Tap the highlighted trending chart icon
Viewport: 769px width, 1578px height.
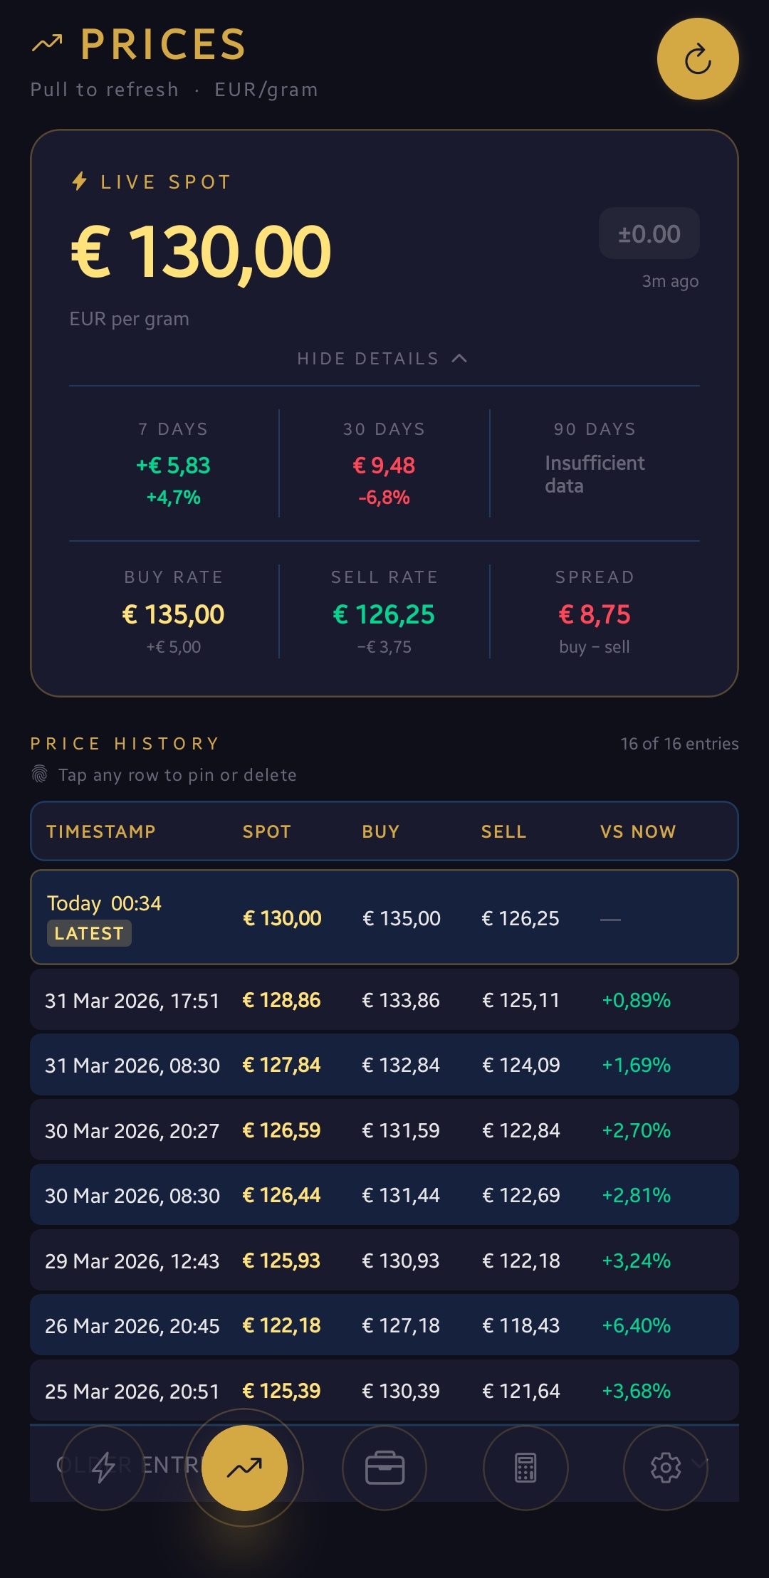(x=244, y=1468)
